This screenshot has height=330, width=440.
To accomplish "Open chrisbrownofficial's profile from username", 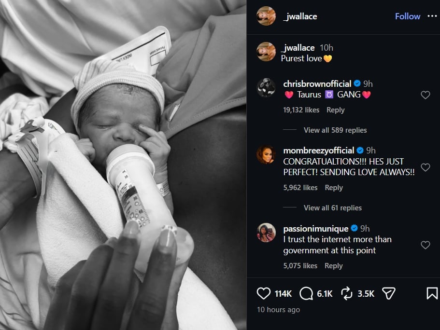I will coord(317,84).
